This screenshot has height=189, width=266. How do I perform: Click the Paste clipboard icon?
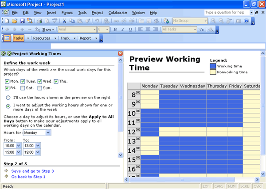pos(80,21)
